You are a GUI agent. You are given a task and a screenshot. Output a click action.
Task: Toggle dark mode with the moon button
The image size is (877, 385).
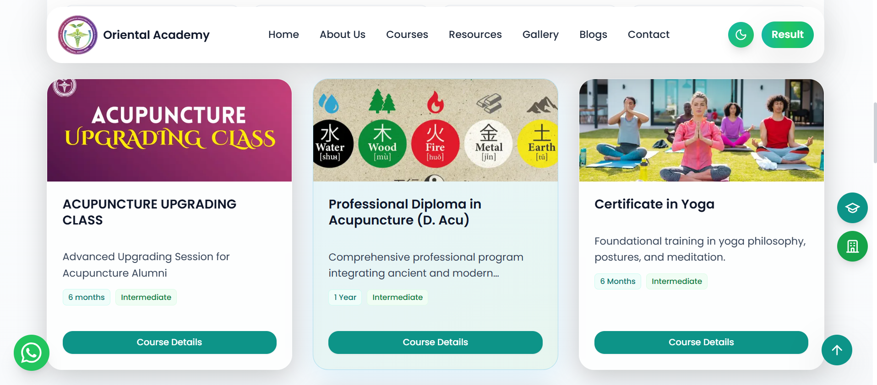[741, 35]
